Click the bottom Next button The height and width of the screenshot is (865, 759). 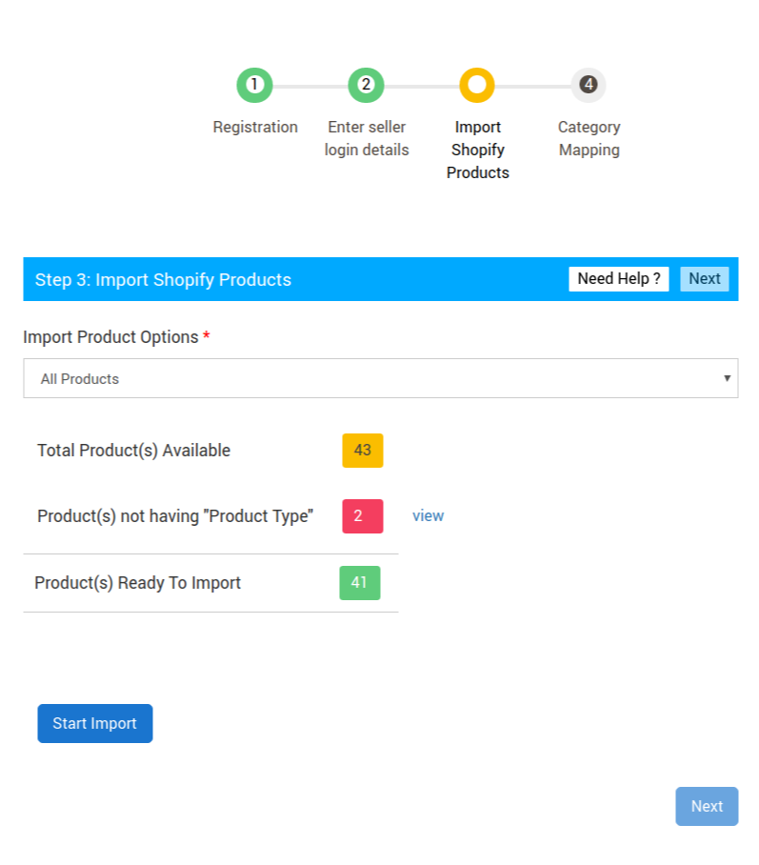click(707, 806)
